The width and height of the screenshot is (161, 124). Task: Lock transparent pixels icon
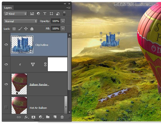click(14, 29)
